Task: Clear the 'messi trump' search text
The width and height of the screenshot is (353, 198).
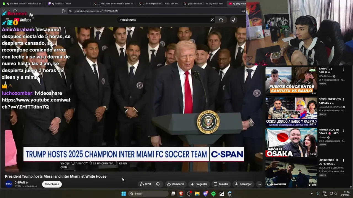Action: click(212, 20)
